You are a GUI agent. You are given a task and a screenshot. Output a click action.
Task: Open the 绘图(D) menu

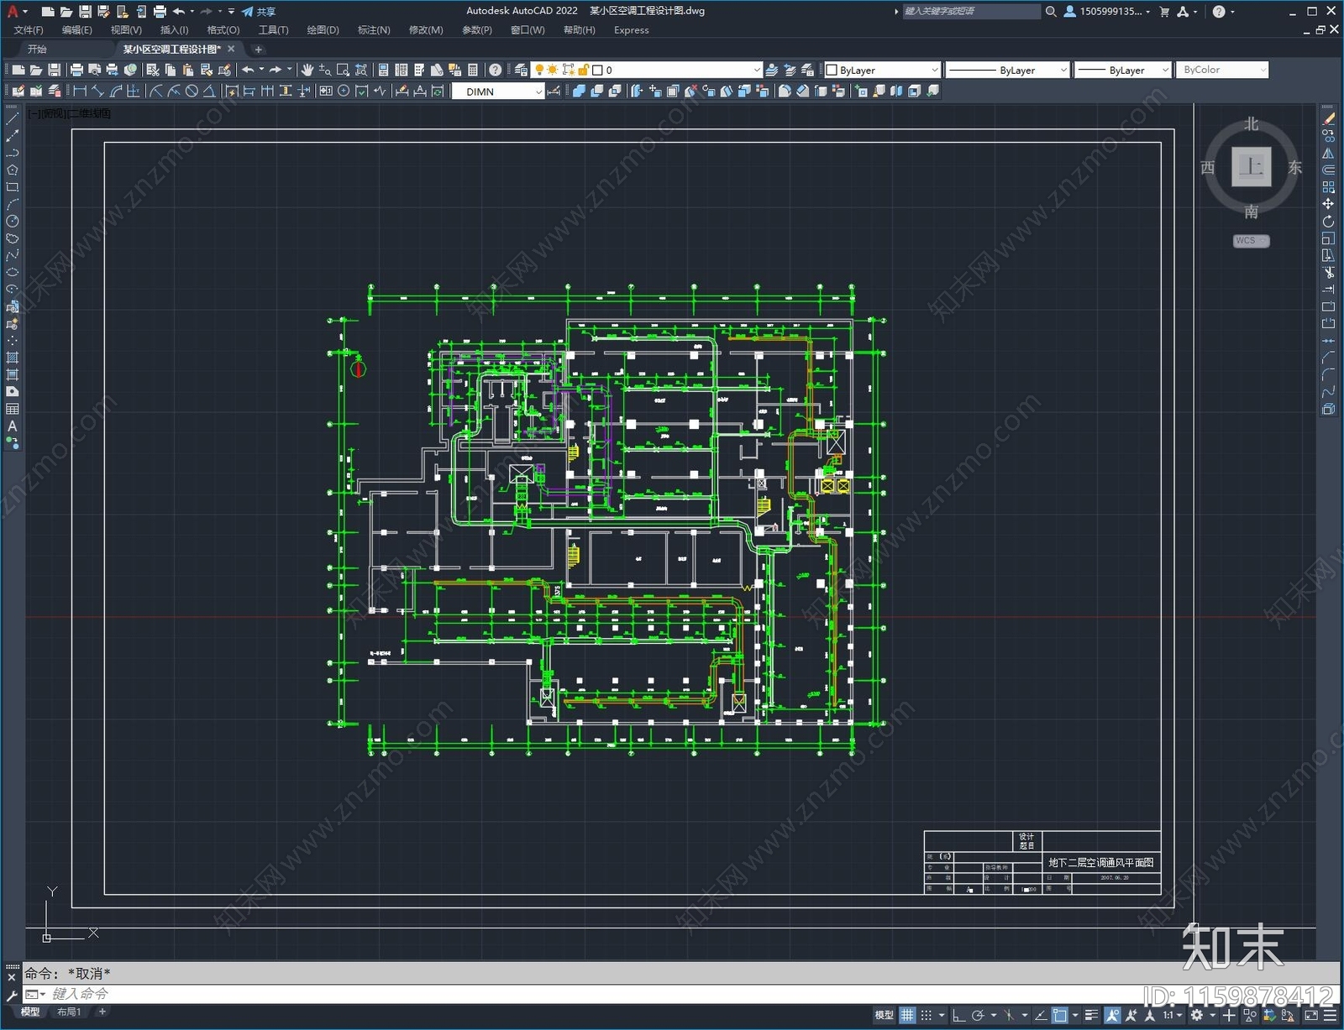pos(323,30)
